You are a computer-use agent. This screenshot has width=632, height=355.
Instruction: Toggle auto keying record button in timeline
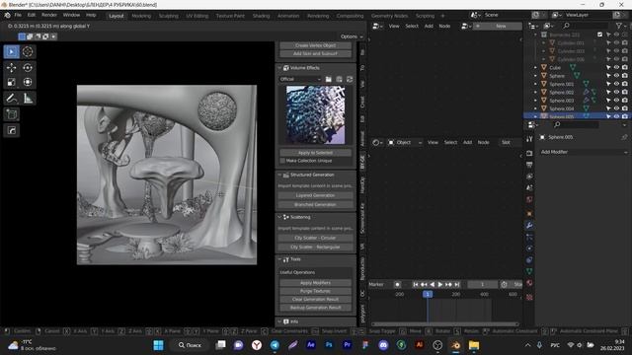tap(397, 285)
